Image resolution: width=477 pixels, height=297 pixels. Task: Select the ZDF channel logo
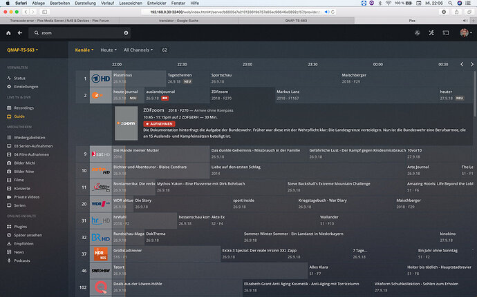[101, 95]
